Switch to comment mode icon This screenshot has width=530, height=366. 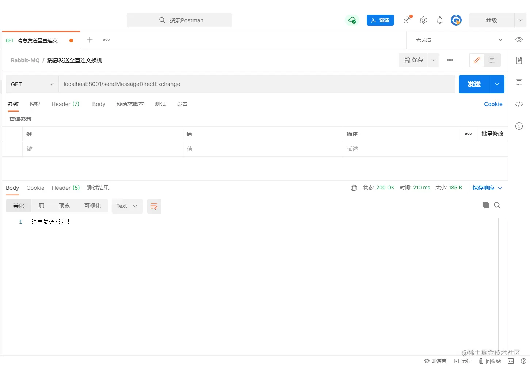[492, 60]
